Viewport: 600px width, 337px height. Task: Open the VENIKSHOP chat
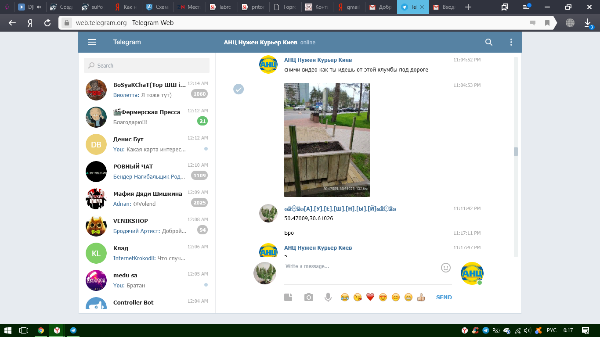pyautogui.click(x=147, y=226)
